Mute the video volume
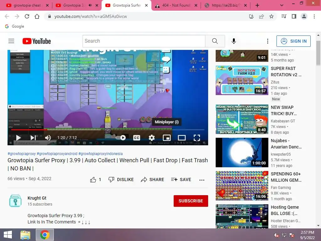The image size is (321, 241). [48, 137]
